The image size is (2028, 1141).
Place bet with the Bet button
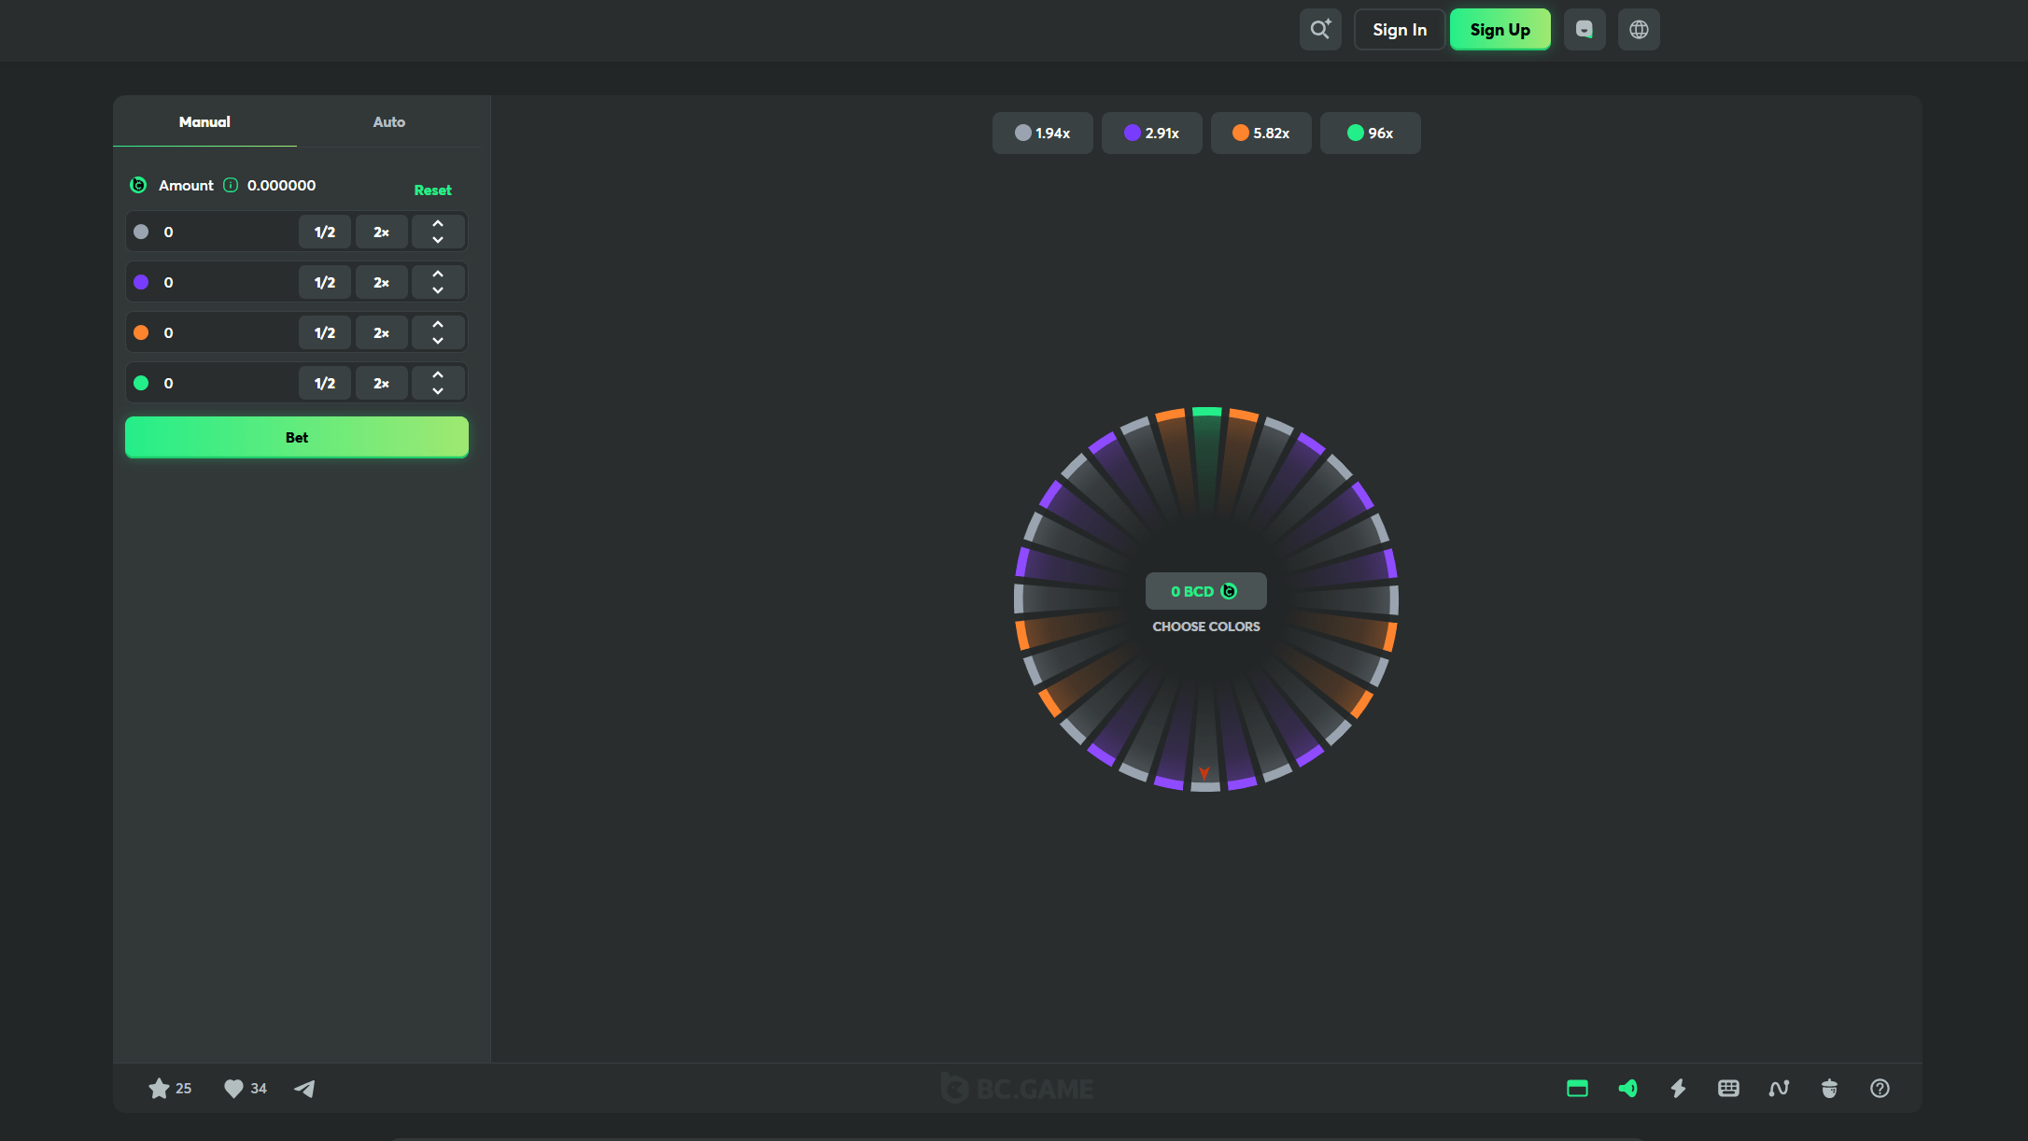297,437
